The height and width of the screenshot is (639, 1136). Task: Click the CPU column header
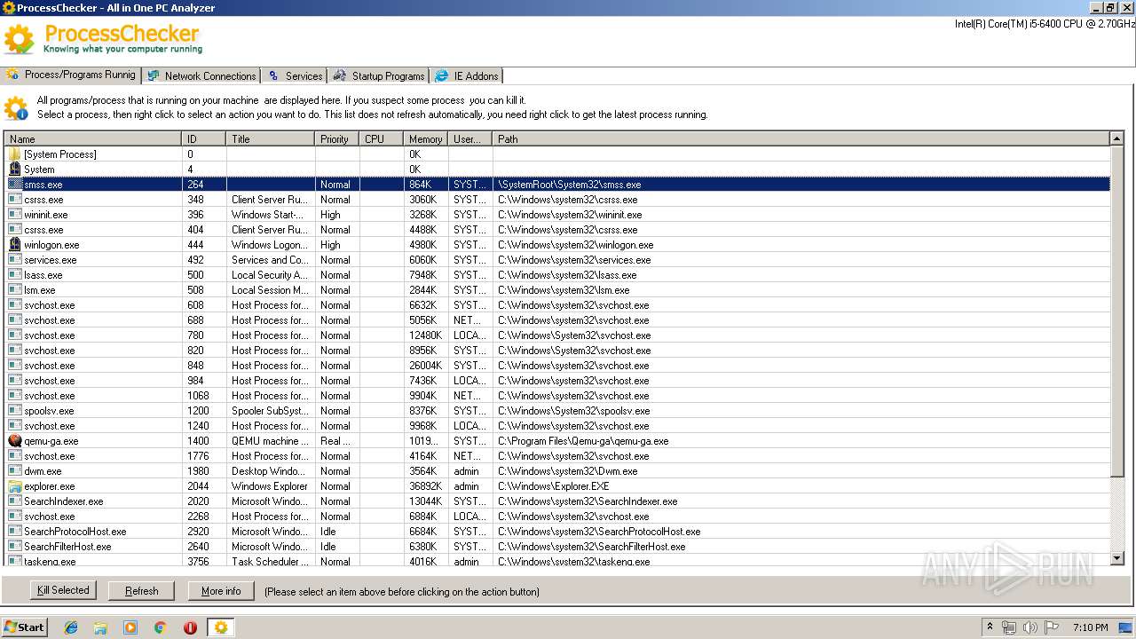[x=382, y=138]
